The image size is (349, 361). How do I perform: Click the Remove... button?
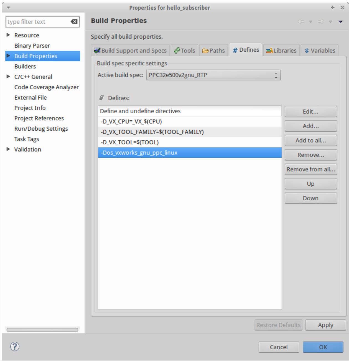coord(311,155)
